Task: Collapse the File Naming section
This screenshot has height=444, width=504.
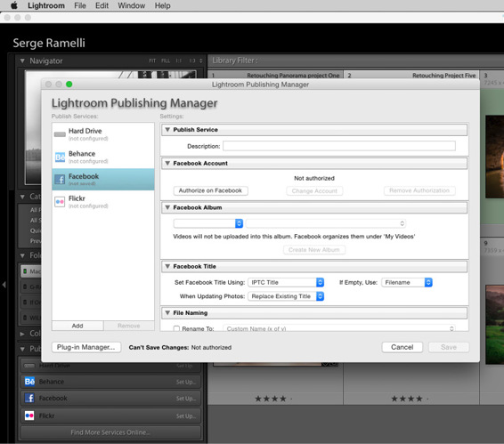Action: 167,312
